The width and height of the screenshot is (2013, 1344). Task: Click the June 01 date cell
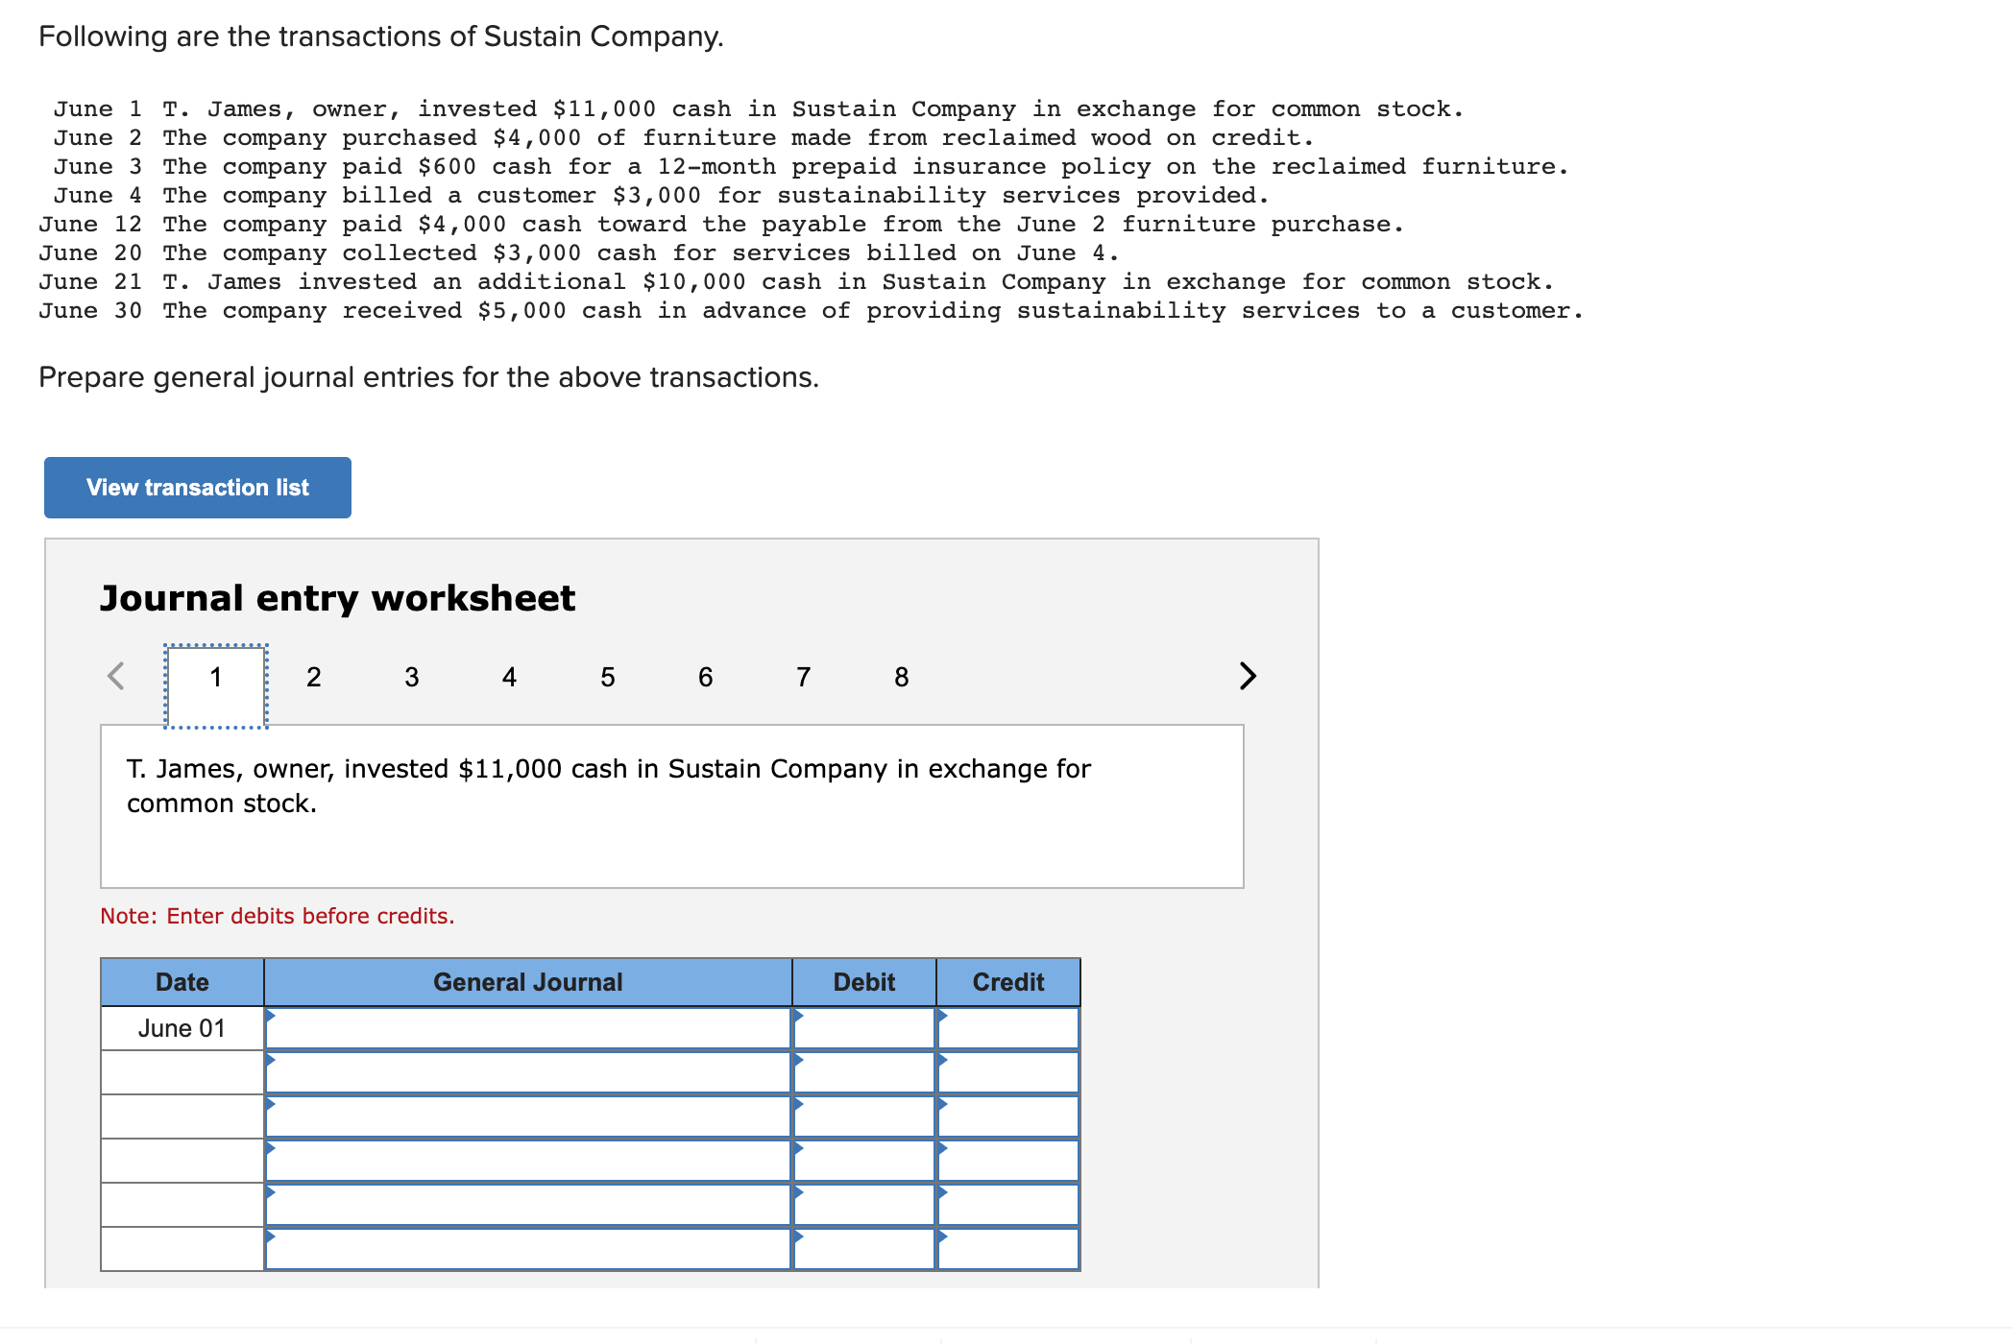tap(182, 1028)
